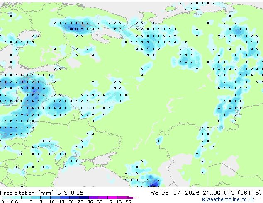Click the legend label "50"
The height and width of the screenshot is (203, 263).
coord(128,201)
